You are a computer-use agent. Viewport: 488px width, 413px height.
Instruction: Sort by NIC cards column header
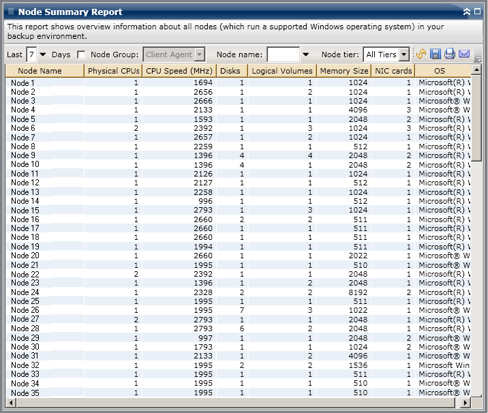coord(393,71)
